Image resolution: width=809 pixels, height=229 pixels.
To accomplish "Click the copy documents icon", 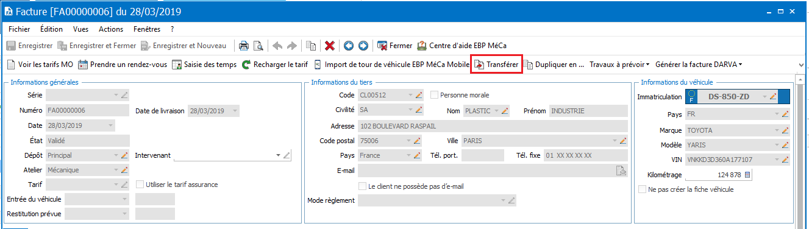I will click(x=311, y=46).
